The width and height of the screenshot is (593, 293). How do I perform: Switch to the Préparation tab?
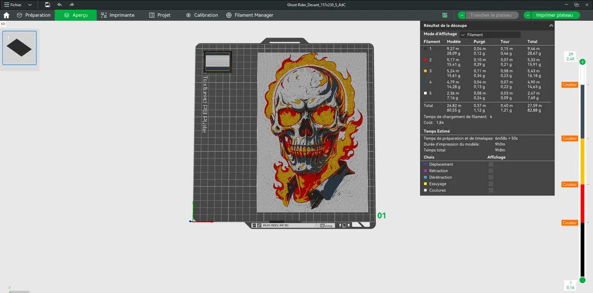(34, 15)
